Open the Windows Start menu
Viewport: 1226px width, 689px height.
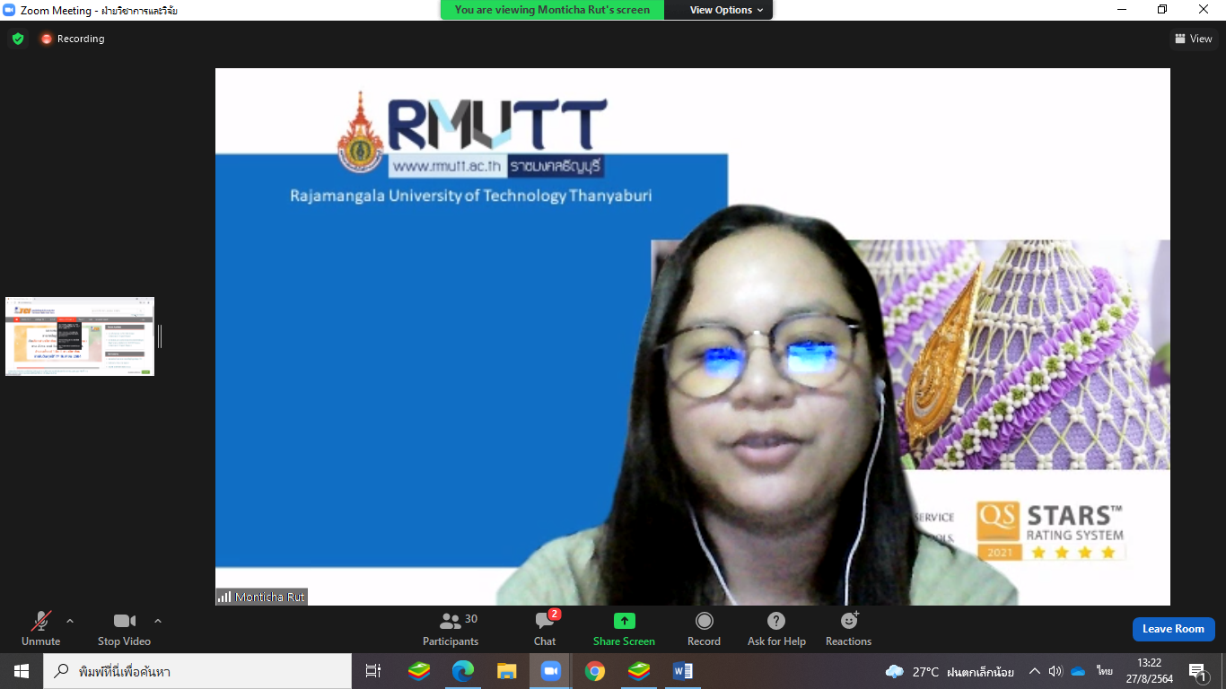(21, 671)
